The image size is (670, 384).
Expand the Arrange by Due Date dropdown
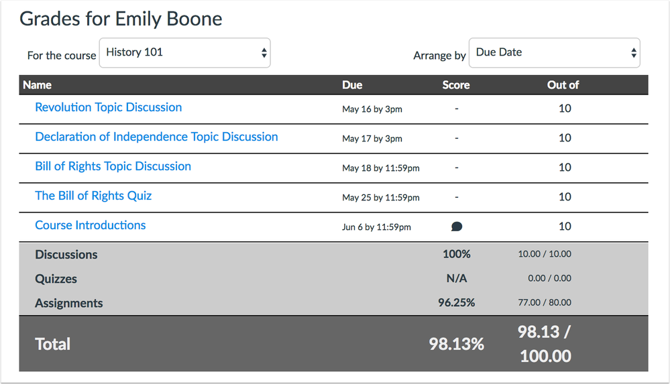pos(553,53)
